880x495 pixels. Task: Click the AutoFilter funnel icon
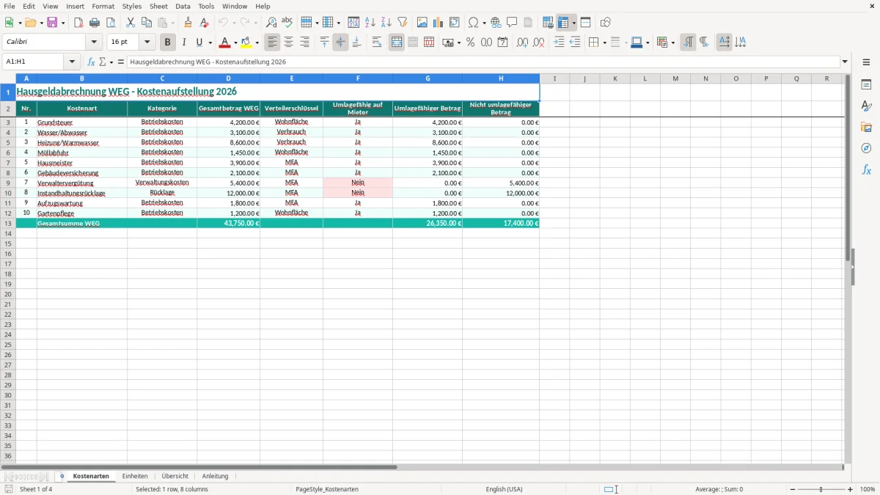pyautogui.click(x=403, y=23)
